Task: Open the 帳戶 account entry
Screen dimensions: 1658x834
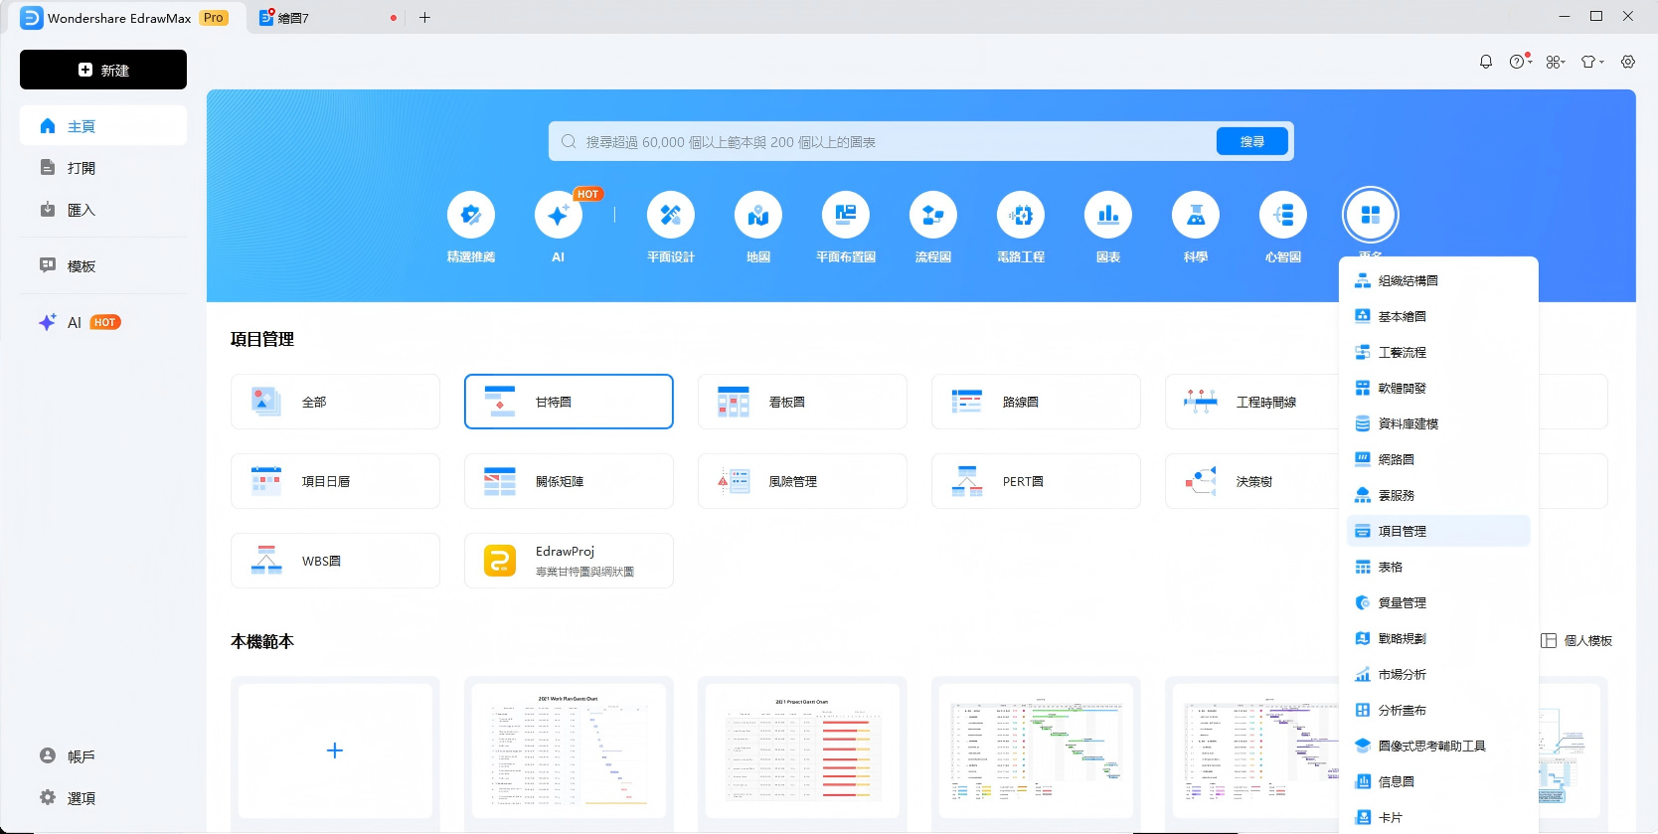Action: tap(103, 756)
